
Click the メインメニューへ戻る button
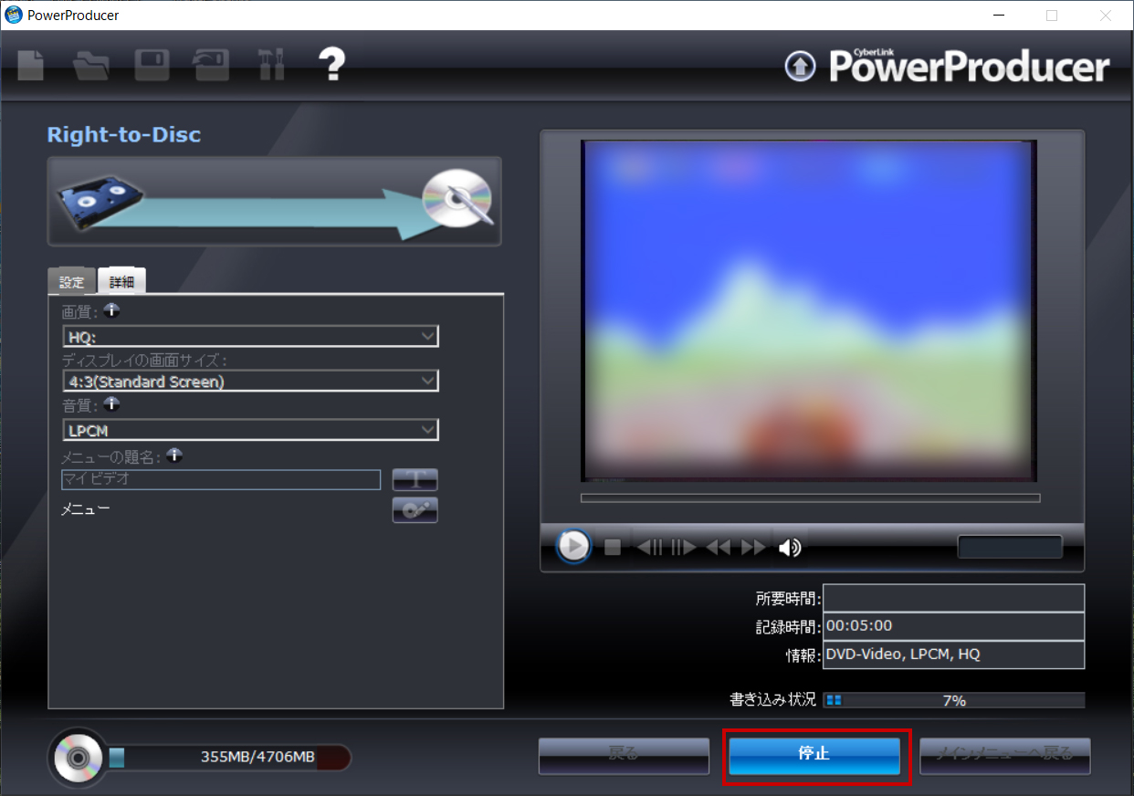[x=1005, y=756]
